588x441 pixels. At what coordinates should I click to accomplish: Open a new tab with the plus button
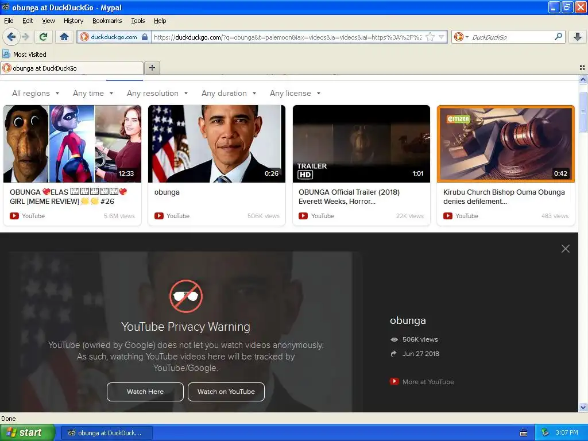point(152,68)
